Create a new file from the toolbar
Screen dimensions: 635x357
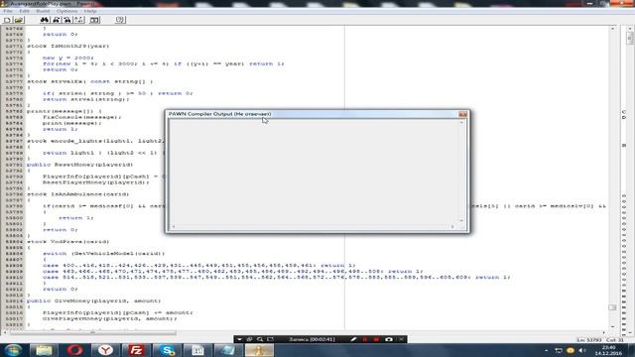(7, 20)
